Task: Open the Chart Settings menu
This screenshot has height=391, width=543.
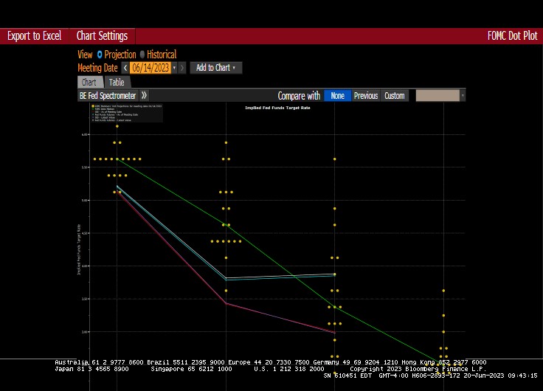Action: pyautogui.click(x=102, y=36)
